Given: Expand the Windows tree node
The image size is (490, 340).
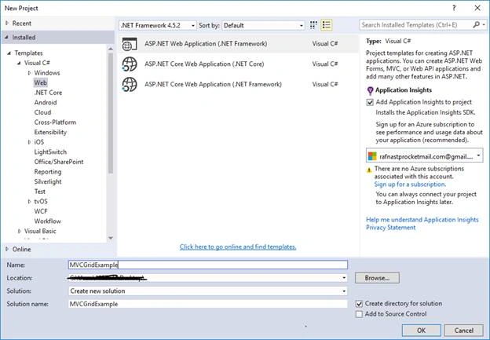Looking at the screenshot, I should (x=29, y=73).
